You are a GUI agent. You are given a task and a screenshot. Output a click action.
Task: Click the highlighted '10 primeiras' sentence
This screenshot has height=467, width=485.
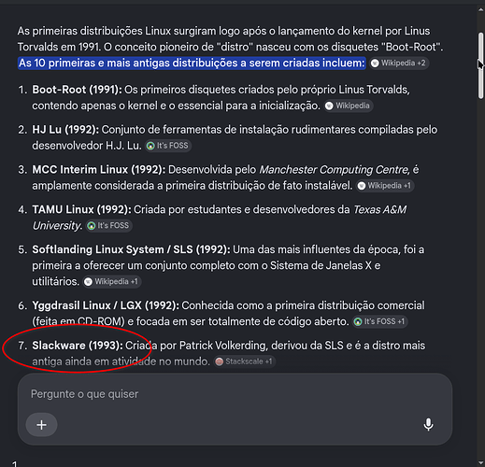192,63
